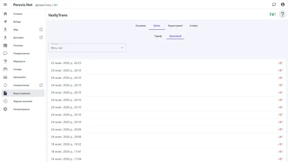Viewport: 288px width, 162px height.
Task: Open Склади warehouse icon
Action: 5,69
